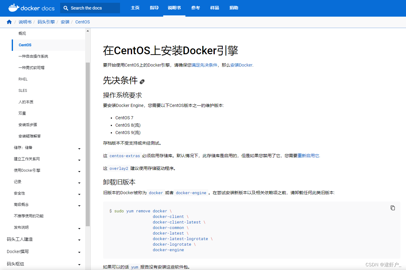
Task: Open the 双星 sidebar item
Action: (22, 113)
